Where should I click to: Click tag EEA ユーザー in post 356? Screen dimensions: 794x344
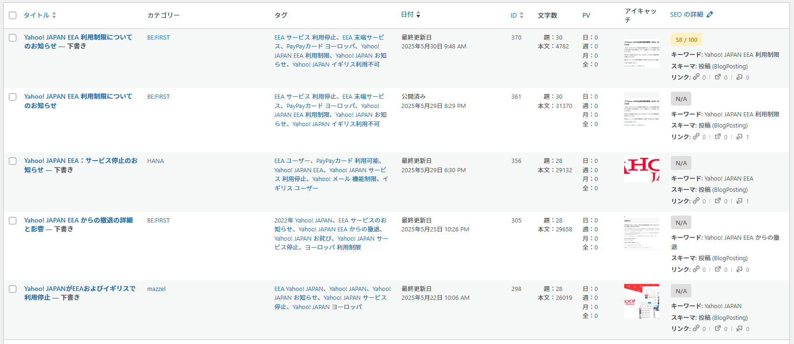[293, 161]
